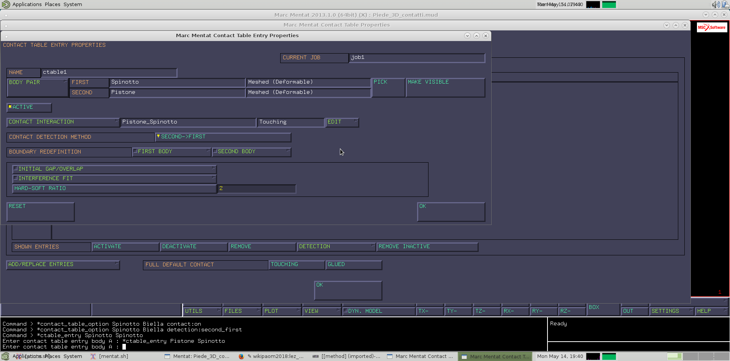Open the System menu
730x361 pixels.
(73, 5)
